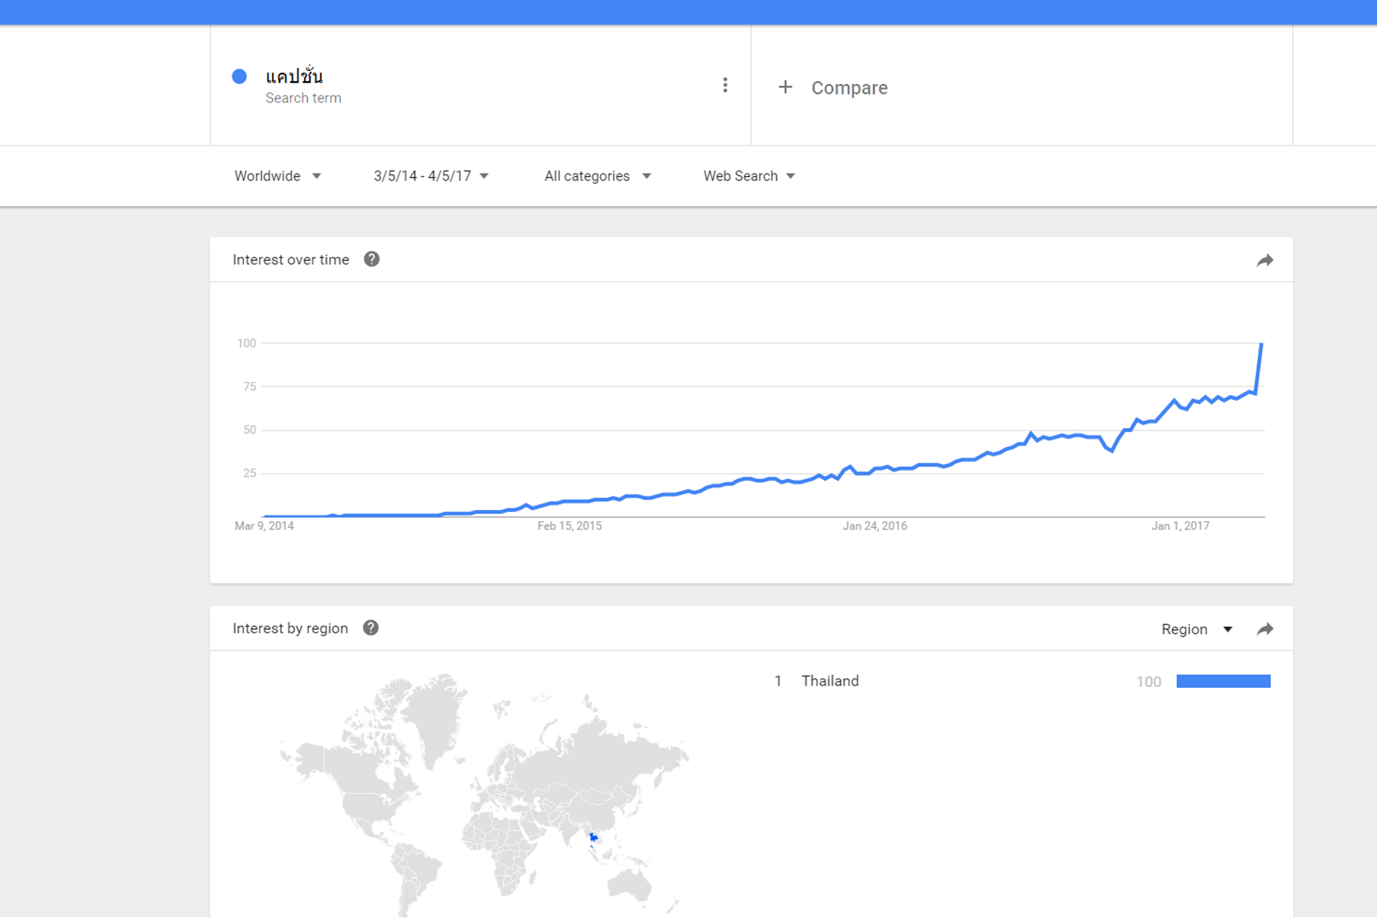
Task: Click the Interest over time heading
Action: 291,260
